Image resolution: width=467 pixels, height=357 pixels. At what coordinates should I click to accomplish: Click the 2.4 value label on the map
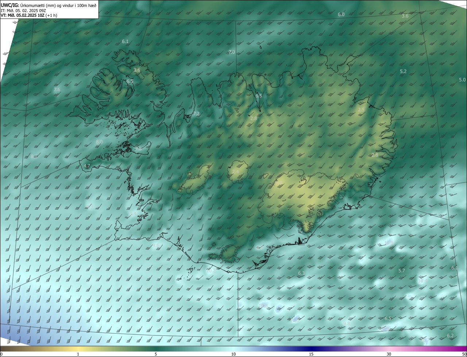click(x=235, y=172)
